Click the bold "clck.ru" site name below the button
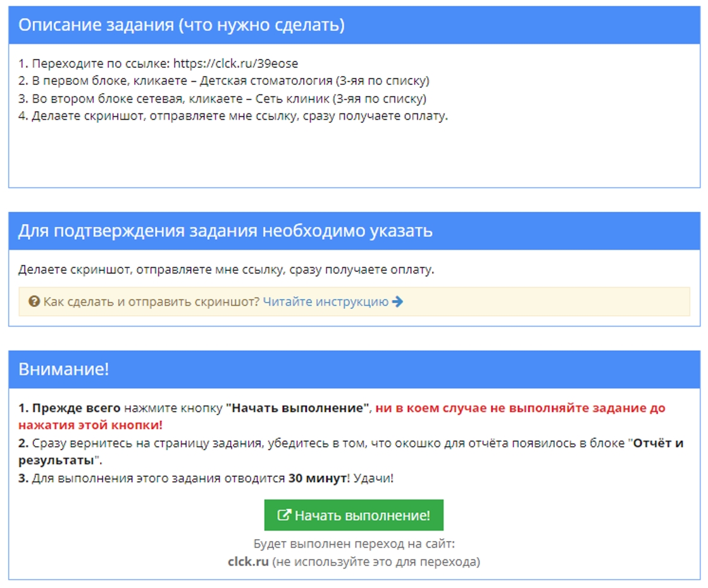 [249, 561]
